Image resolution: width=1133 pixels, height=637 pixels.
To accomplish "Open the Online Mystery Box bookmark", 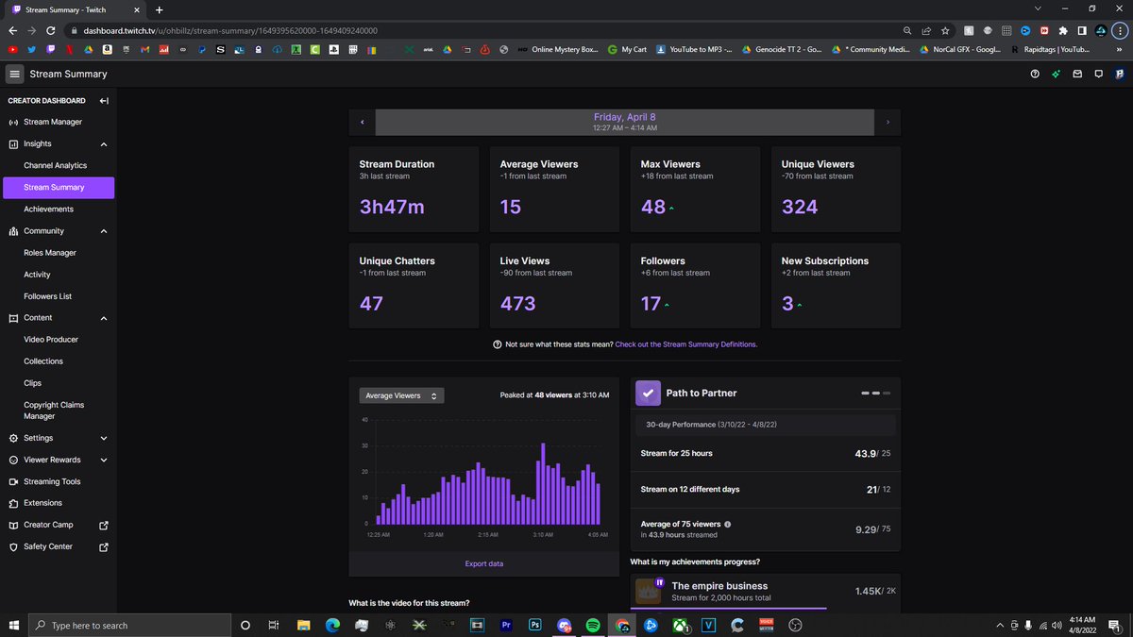I will coord(557,49).
